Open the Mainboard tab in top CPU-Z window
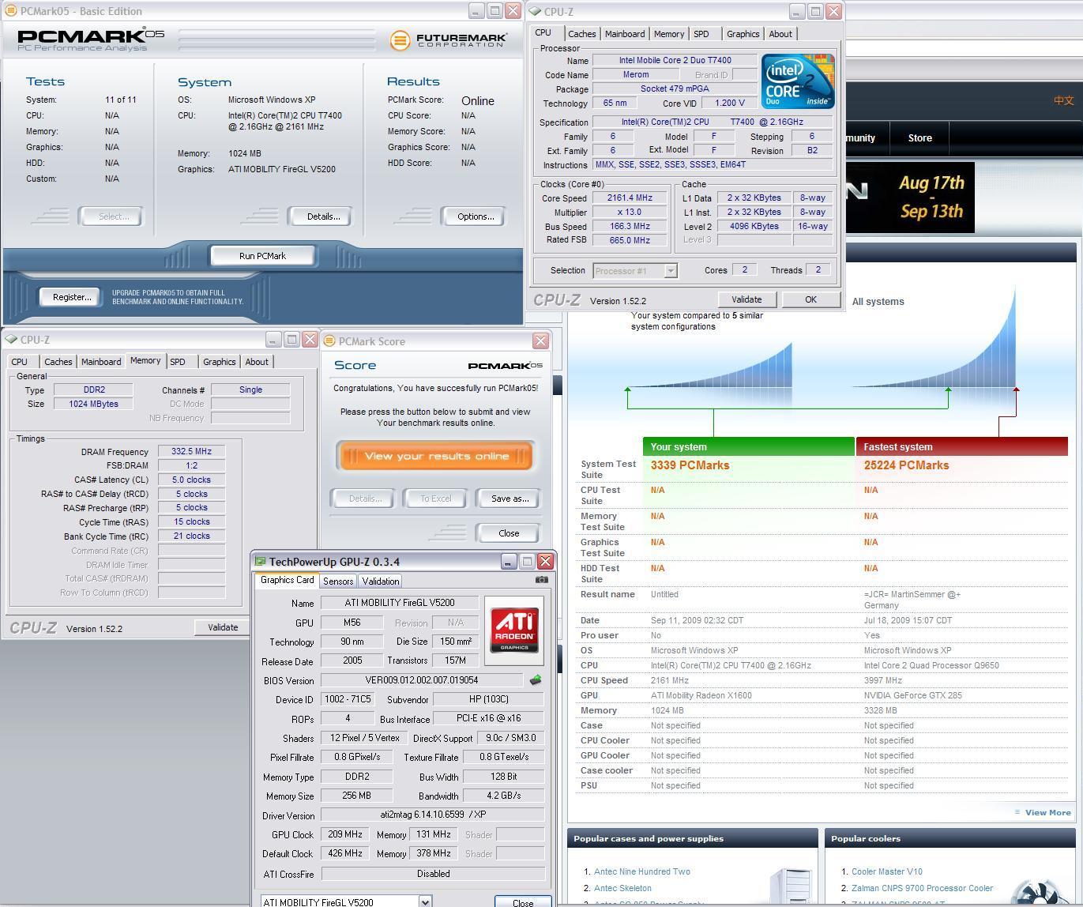Image resolution: width=1083 pixels, height=907 pixels. [625, 34]
